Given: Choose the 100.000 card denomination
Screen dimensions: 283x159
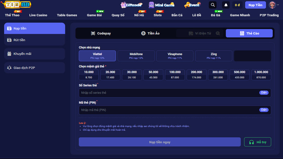Looking at the screenshot, I should (175, 75).
